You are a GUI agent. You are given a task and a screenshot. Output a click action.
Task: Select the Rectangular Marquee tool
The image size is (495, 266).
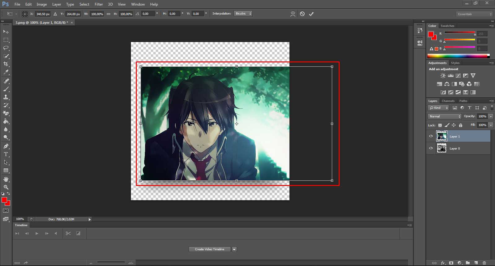[x=6, y=40]
